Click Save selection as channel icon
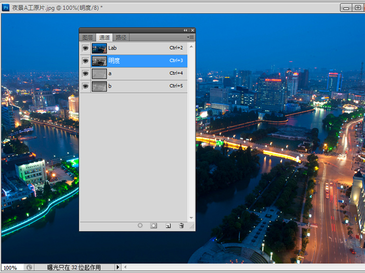 pos(153,226)
